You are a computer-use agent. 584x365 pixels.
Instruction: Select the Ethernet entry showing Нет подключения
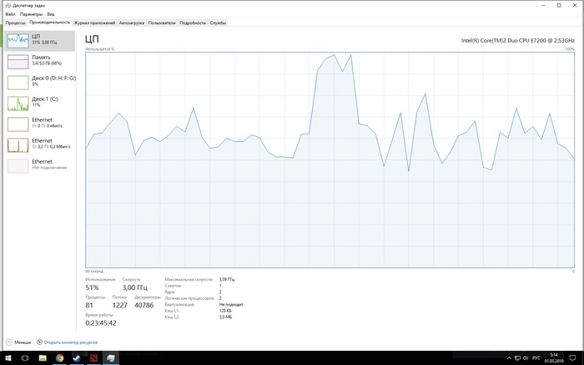38,165
